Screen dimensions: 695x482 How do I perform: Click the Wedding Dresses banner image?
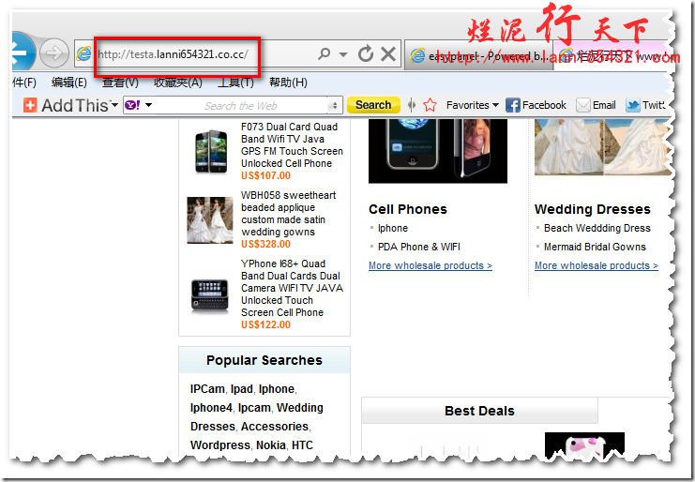point(602,147)
